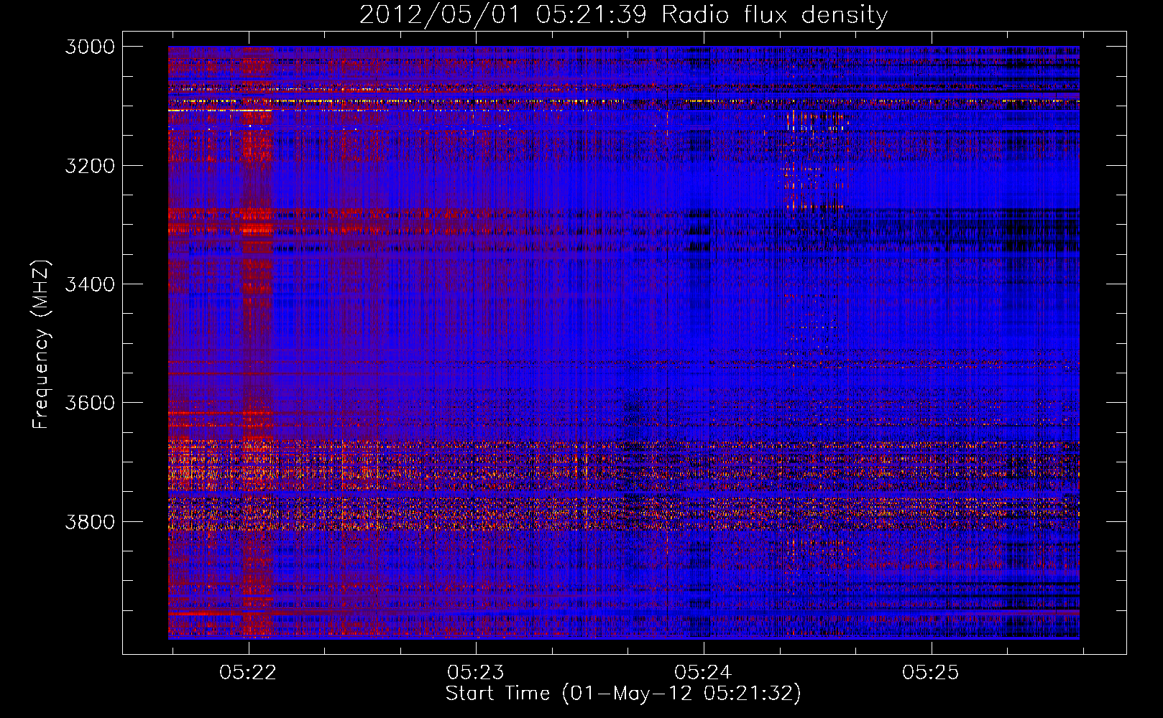Click the 05:25 time axis label
This screenshot has width=1163, height=718.
(x=931, y=672)
